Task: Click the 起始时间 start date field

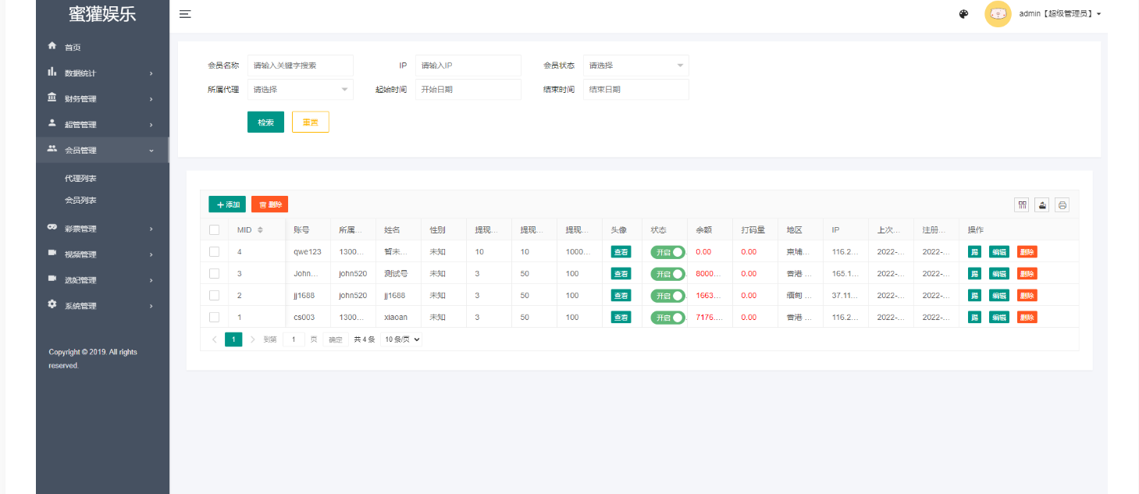Action: [x=468, y=90]
